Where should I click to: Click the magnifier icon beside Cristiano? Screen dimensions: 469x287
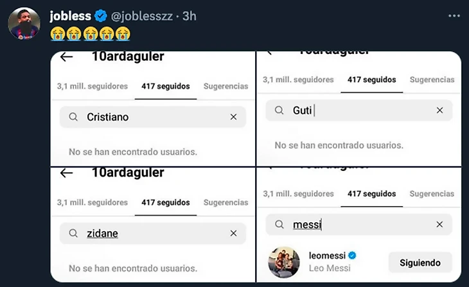coord(73,117)
